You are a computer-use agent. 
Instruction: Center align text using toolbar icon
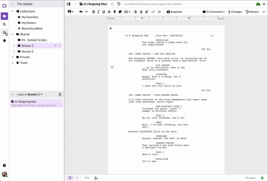pos(141,12)
